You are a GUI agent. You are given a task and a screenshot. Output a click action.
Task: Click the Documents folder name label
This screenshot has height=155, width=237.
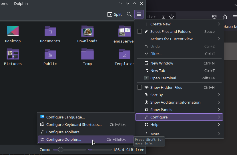tap(50, 41)
